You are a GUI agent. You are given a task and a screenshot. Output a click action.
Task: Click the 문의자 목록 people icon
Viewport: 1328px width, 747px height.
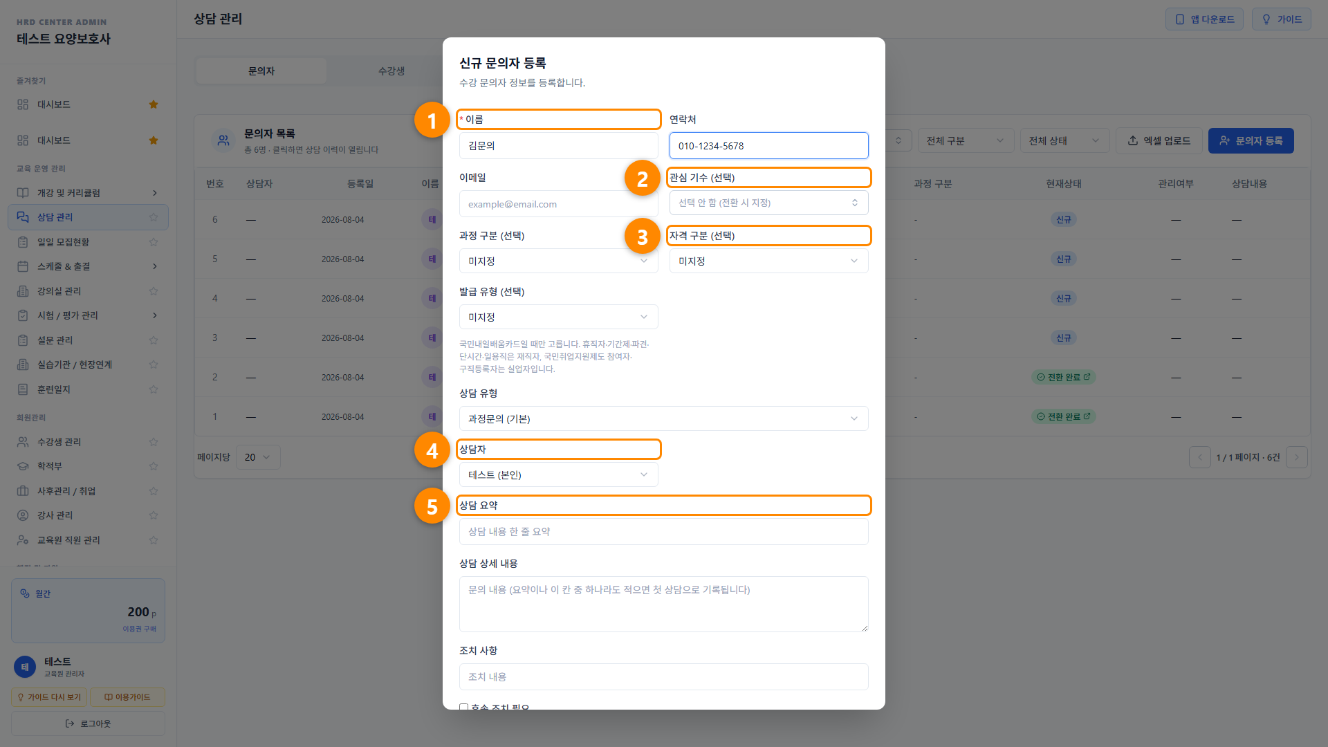[223, 140]
